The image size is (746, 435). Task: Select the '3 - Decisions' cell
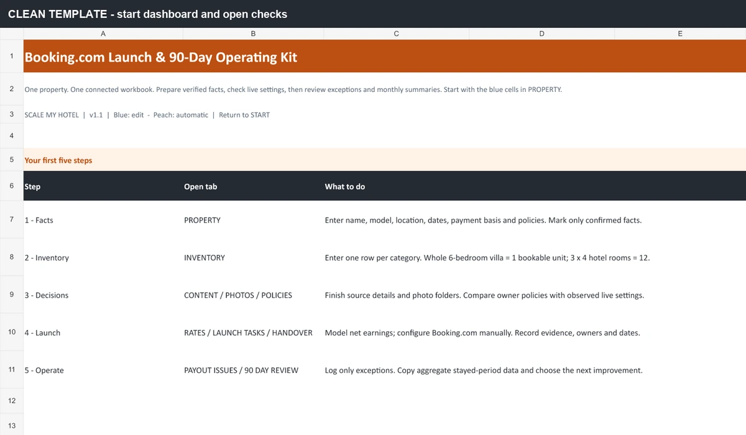pos(103,295)
